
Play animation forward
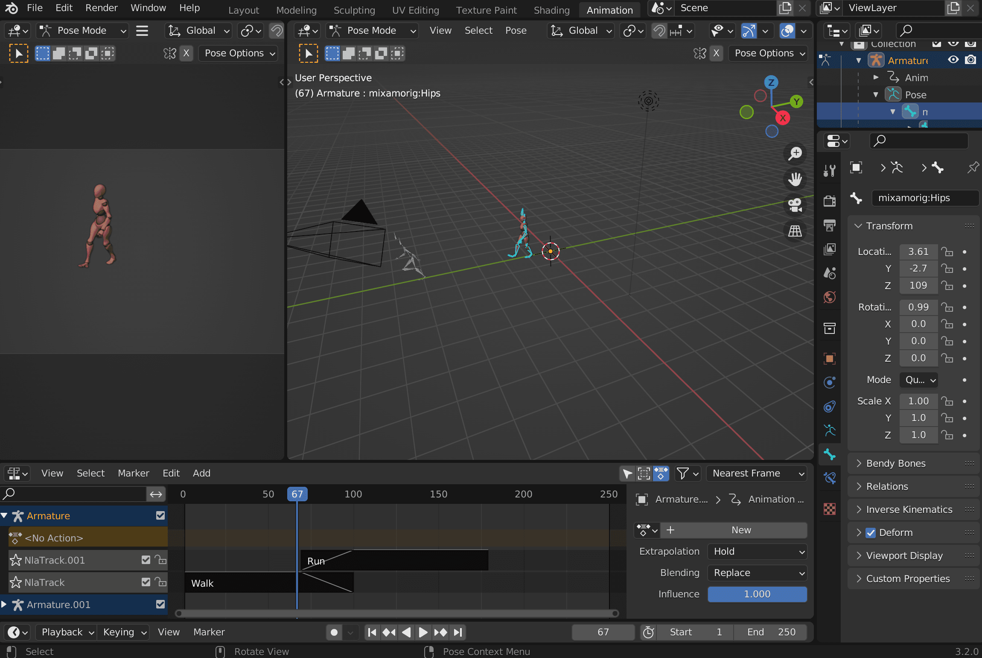point(423,632)
